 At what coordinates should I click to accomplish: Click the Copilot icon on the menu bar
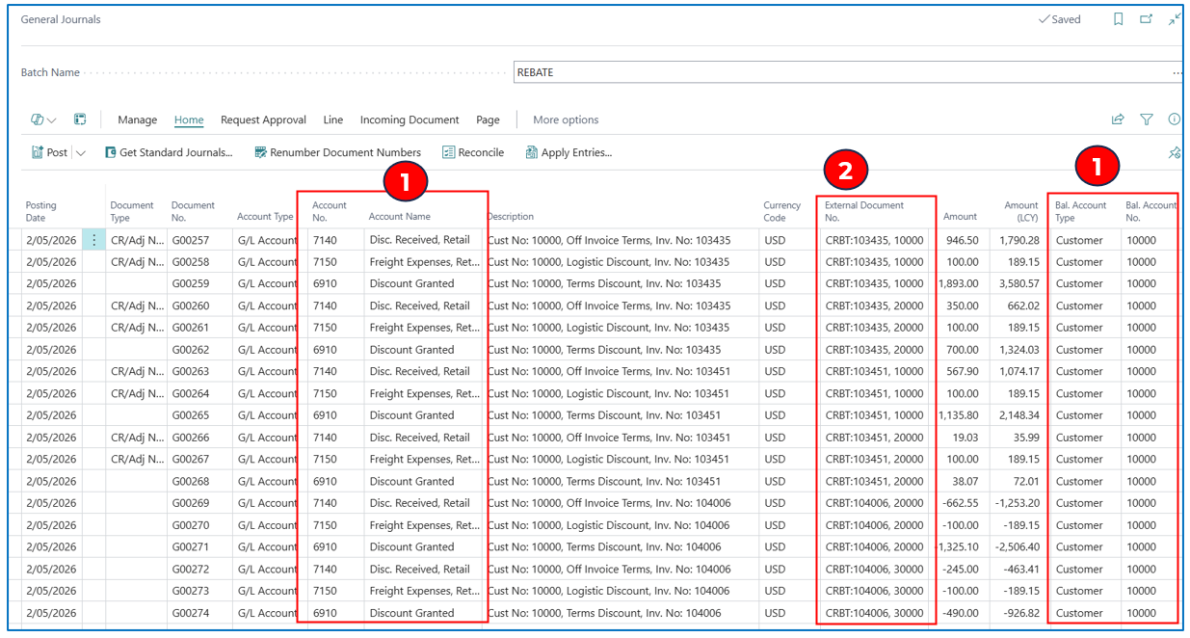click(38, 120)
